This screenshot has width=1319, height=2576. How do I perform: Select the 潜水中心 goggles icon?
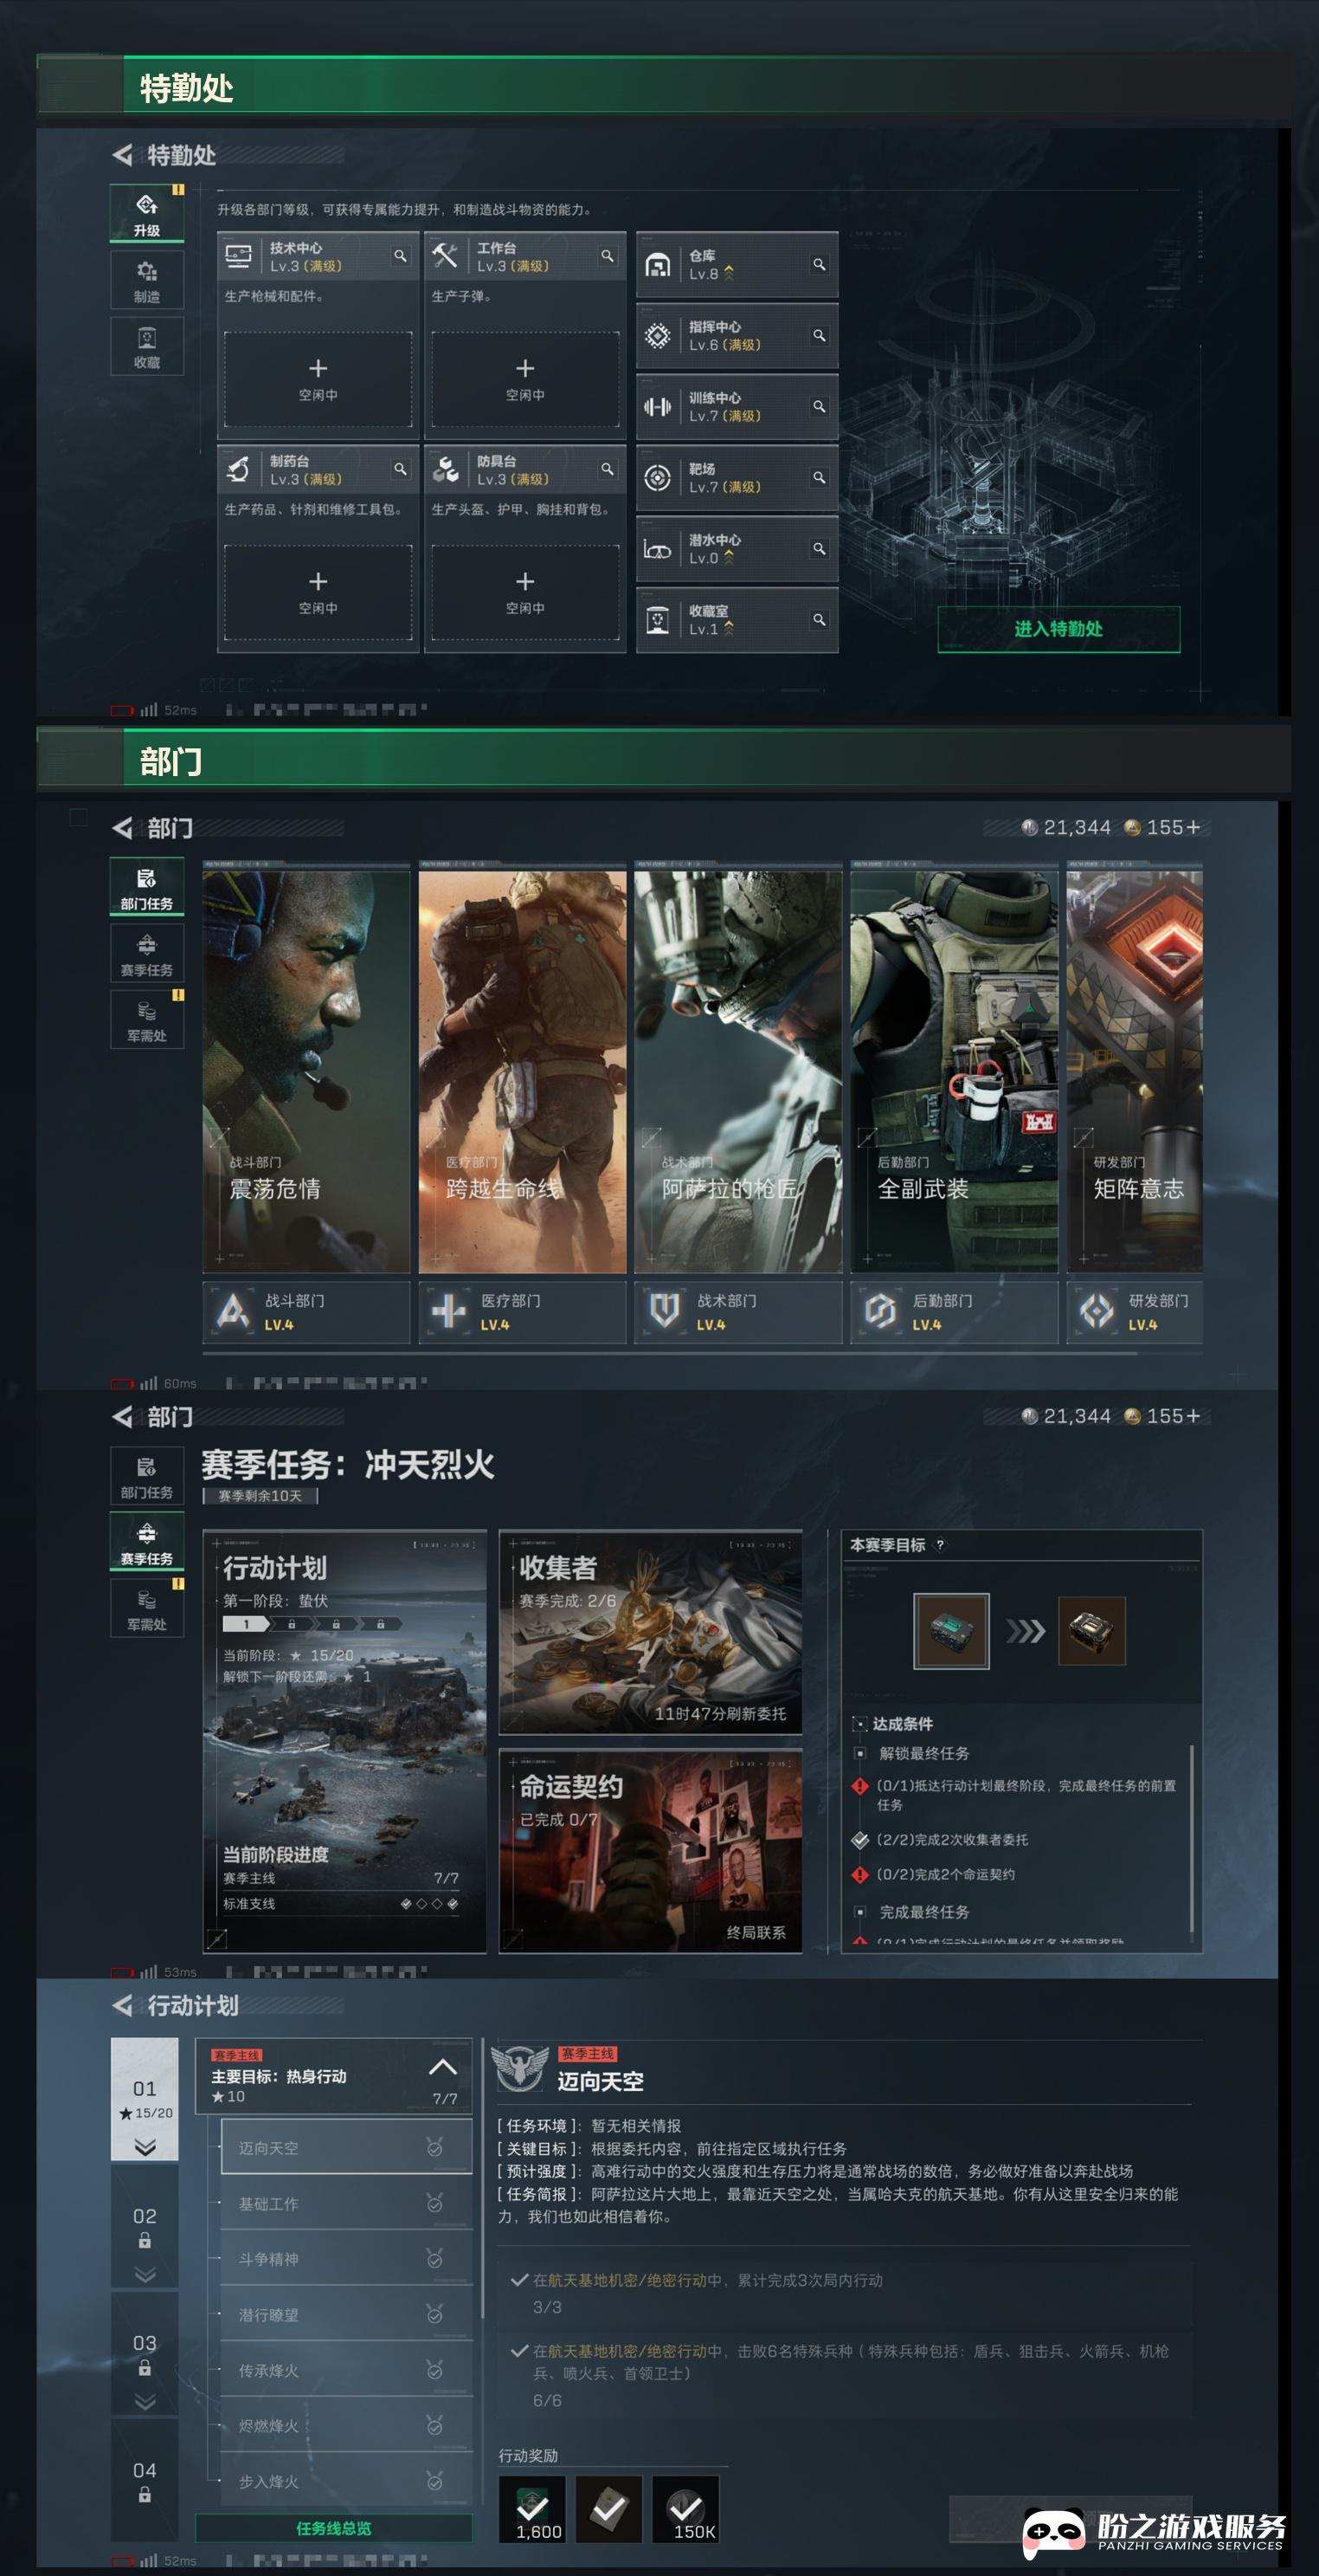[658, 549]
